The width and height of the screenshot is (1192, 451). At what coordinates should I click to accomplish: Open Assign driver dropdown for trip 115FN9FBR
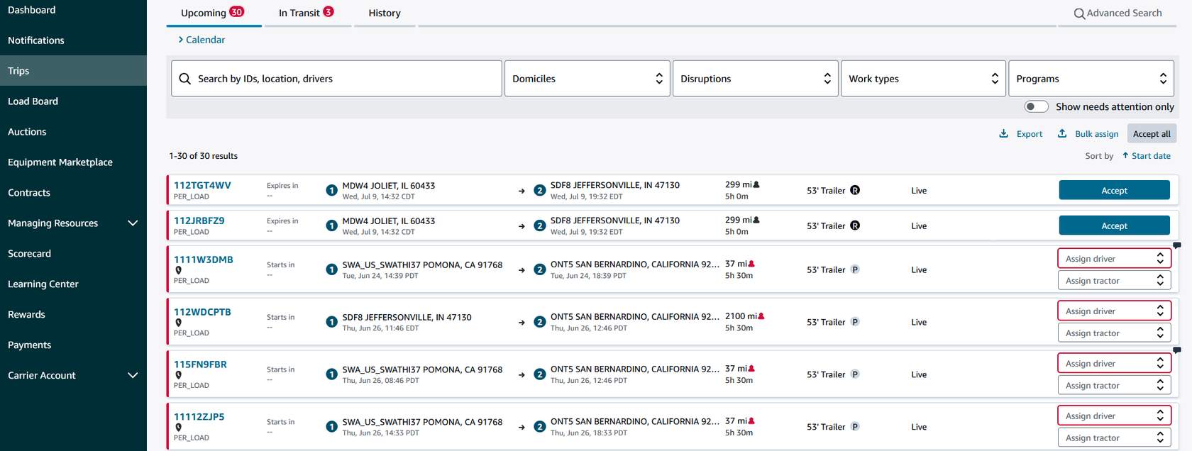coord(1113,364)
